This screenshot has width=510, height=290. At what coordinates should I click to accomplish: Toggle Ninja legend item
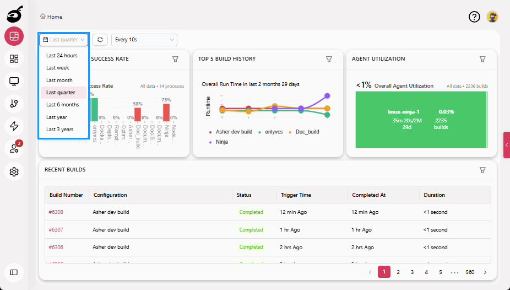[x=219, y=142]
